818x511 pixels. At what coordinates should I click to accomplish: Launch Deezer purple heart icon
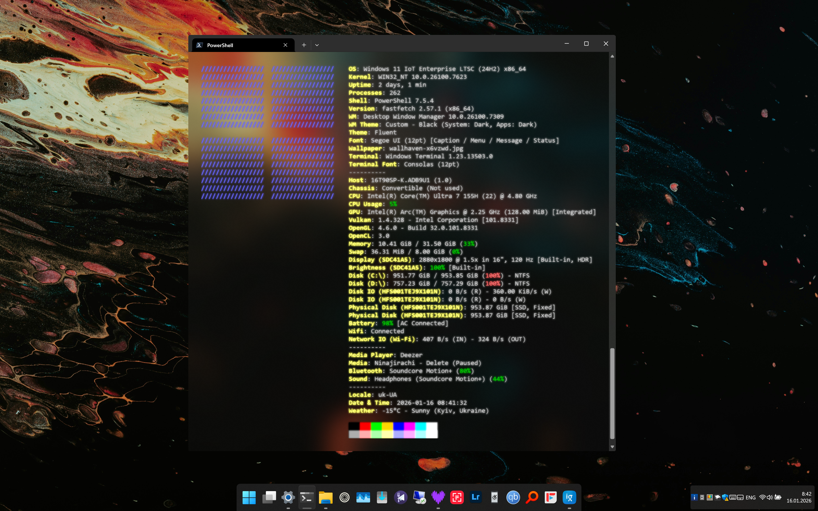click(x=438, y=497)
